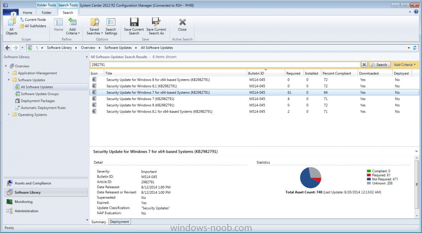This screenshot has width=422, height=233.
Task: Open the Home ribbon tab
Action: tap(27, 13)
